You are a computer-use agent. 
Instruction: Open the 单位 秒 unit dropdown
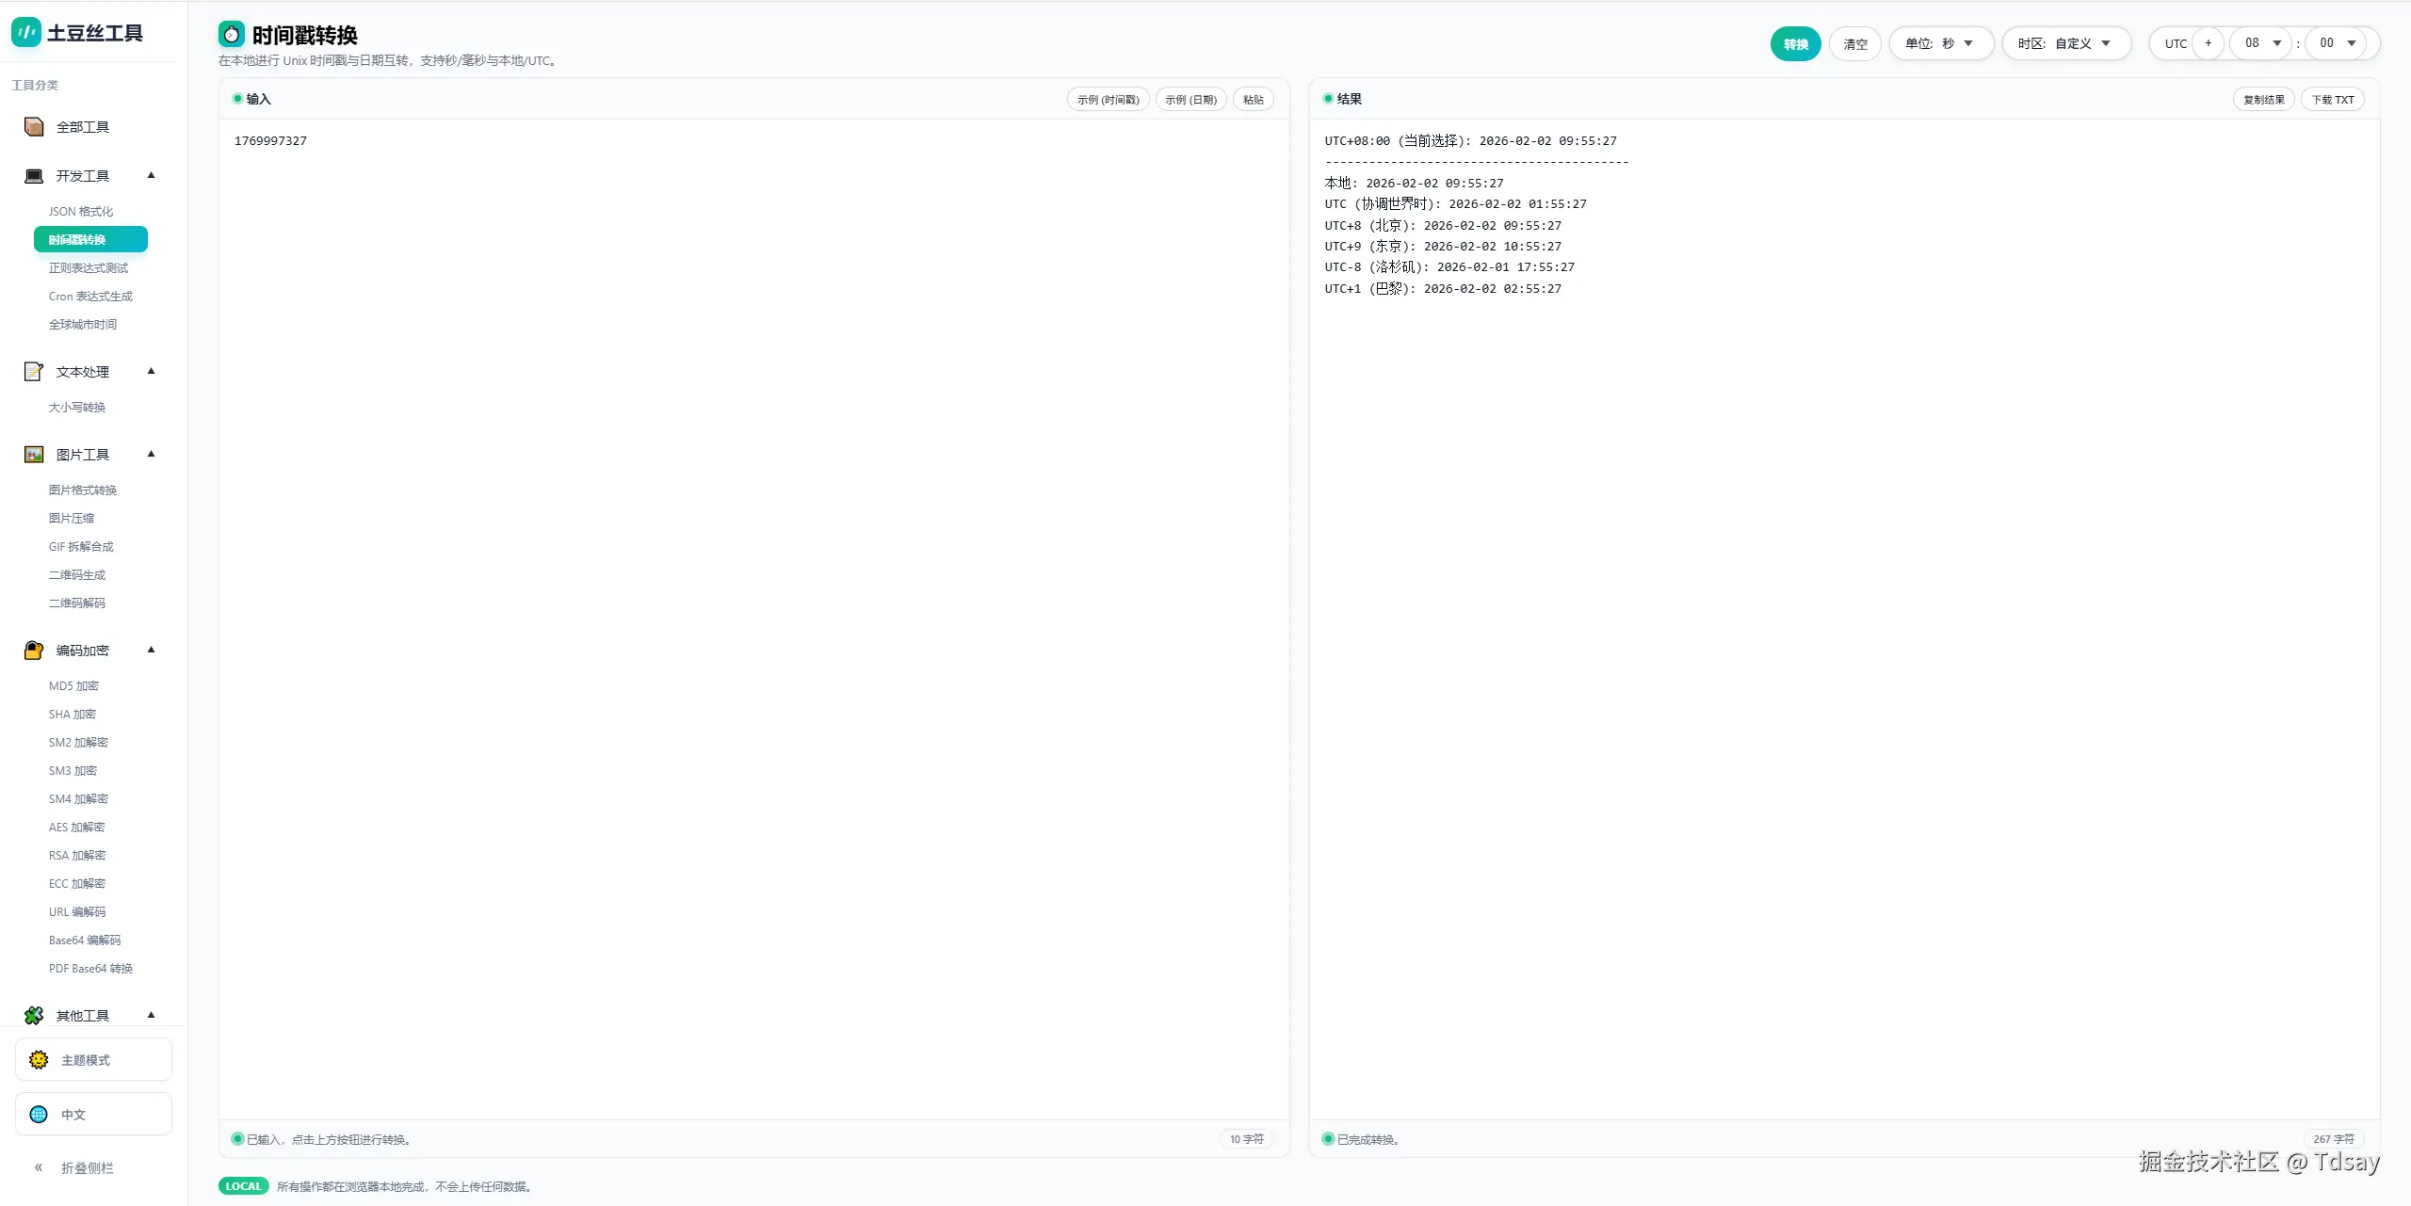1940,43
